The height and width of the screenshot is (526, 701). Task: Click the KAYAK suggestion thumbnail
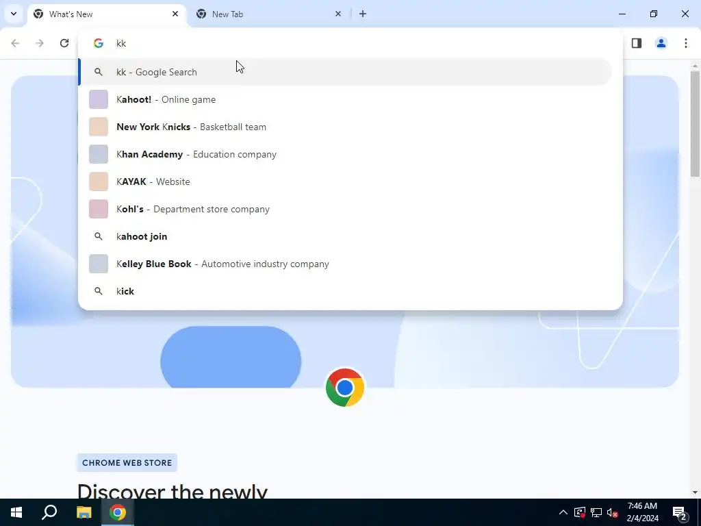pyautogui.click(x=99, y=181)
